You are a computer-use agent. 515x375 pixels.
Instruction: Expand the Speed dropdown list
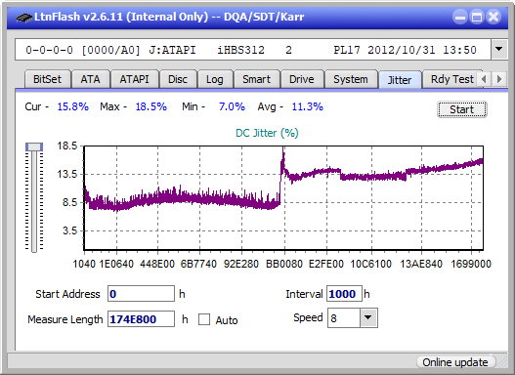[x=368, y=317]
